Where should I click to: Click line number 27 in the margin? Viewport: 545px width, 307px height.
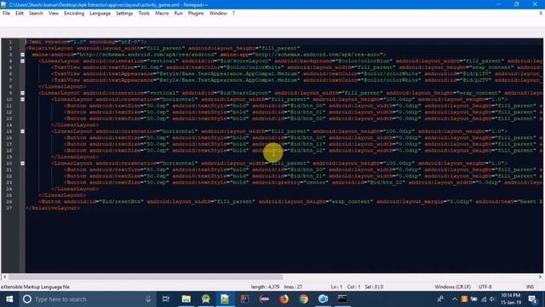(x=9, y=208)
